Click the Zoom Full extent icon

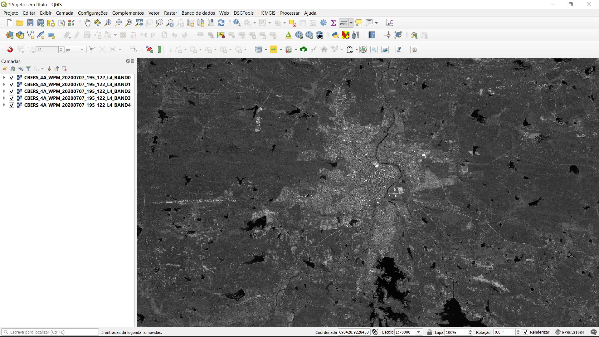[139, 23]
